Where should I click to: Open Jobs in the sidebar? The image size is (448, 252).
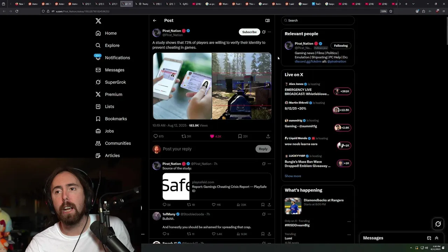click(x=105, y=131)
